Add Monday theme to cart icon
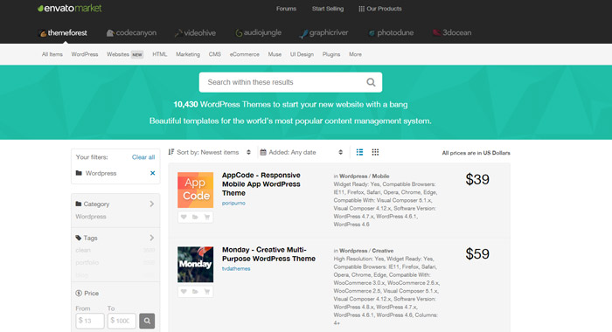This screenshot has width=612, height=332. click(207, 292)
